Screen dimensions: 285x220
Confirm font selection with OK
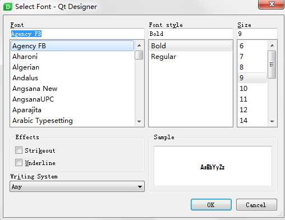(x=211, y=205)
